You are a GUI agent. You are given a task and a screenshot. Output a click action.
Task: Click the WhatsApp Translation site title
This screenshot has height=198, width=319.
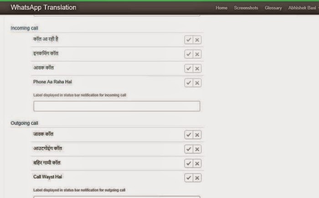(x=43, y=7)
